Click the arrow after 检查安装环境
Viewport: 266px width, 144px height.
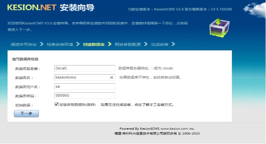78,44
